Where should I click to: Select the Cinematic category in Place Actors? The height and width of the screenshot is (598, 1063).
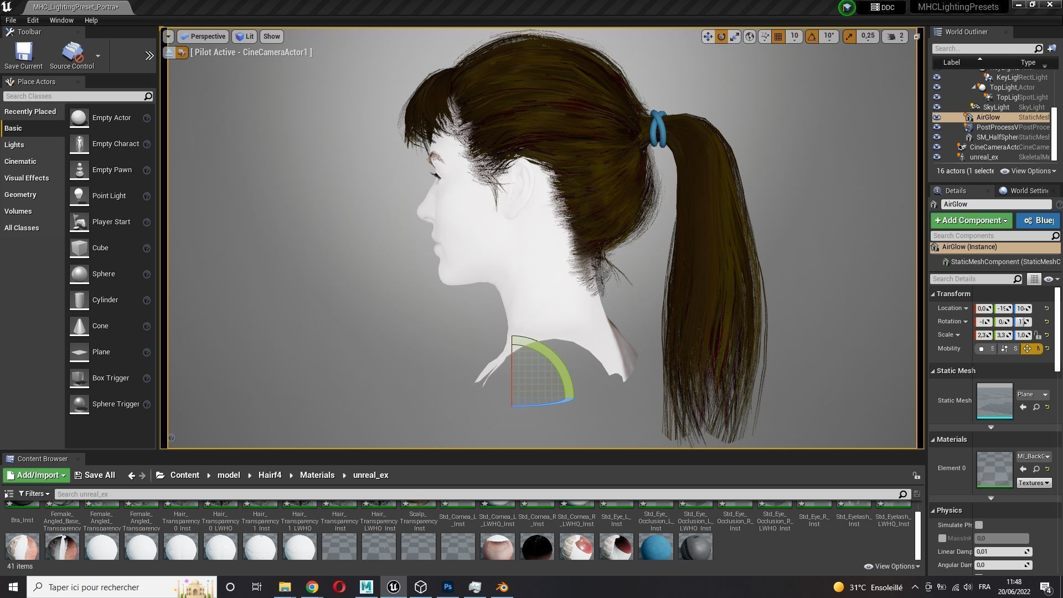pos(20,162)
